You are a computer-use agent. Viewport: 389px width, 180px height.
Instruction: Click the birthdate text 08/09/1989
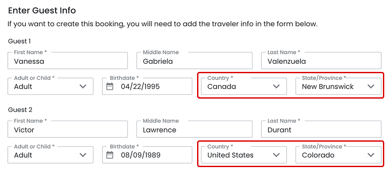pyautogui.click(x=140, y=155)
